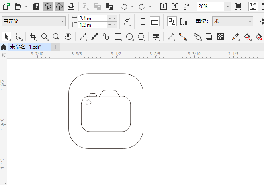Select the Rectangle tool
This screenshot has width=264, height=185.
coord(118,37)
